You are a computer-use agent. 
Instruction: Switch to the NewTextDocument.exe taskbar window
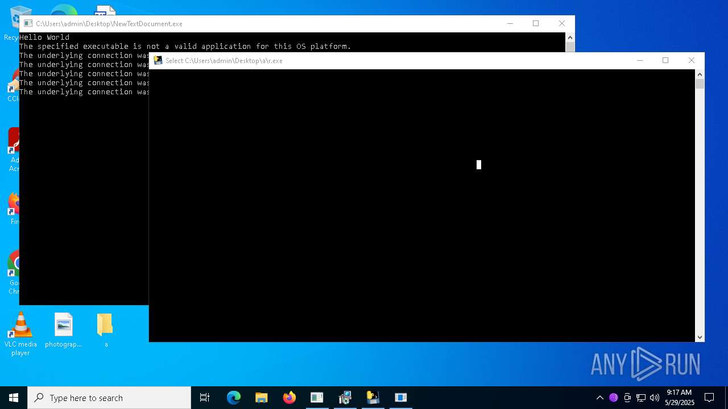317,398
